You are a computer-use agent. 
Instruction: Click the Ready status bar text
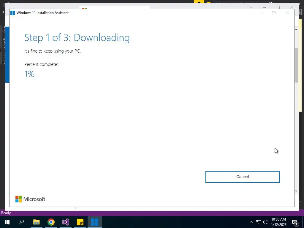click(x=6, y=213)
